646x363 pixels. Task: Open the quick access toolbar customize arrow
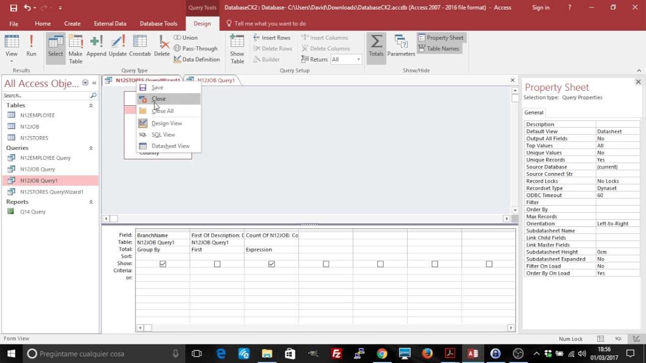(60, 8)
